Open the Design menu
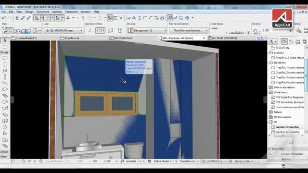The image size is (308, 173). coord(29,12)
